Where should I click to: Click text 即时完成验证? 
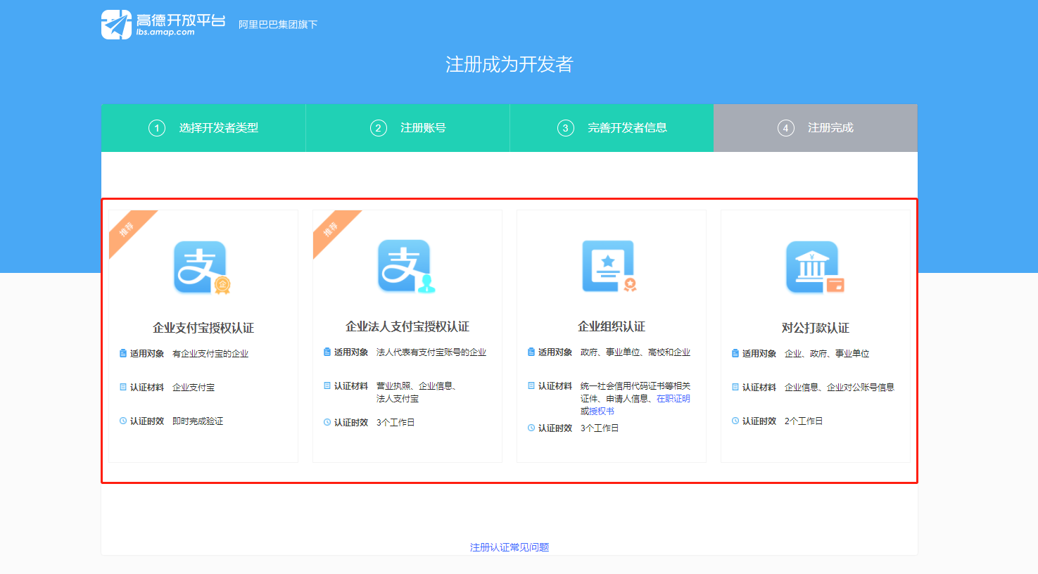tap(198, 421)
